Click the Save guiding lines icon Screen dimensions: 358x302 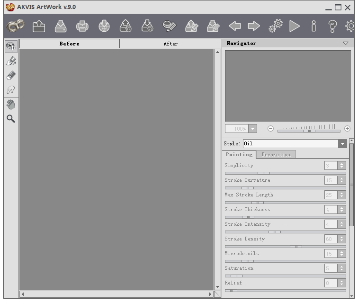click(x=213, y=26)
